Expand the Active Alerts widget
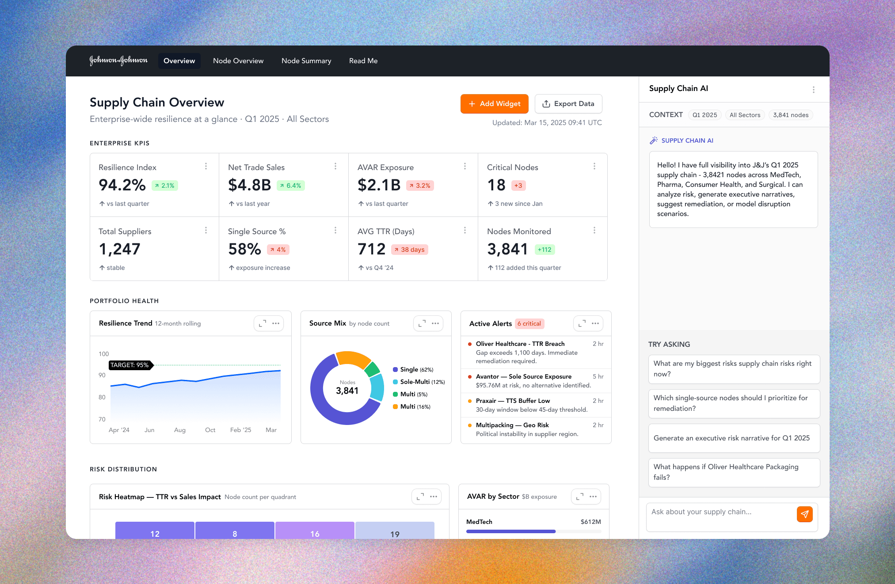This screenshot has height=584, width=895. point(582,323)
